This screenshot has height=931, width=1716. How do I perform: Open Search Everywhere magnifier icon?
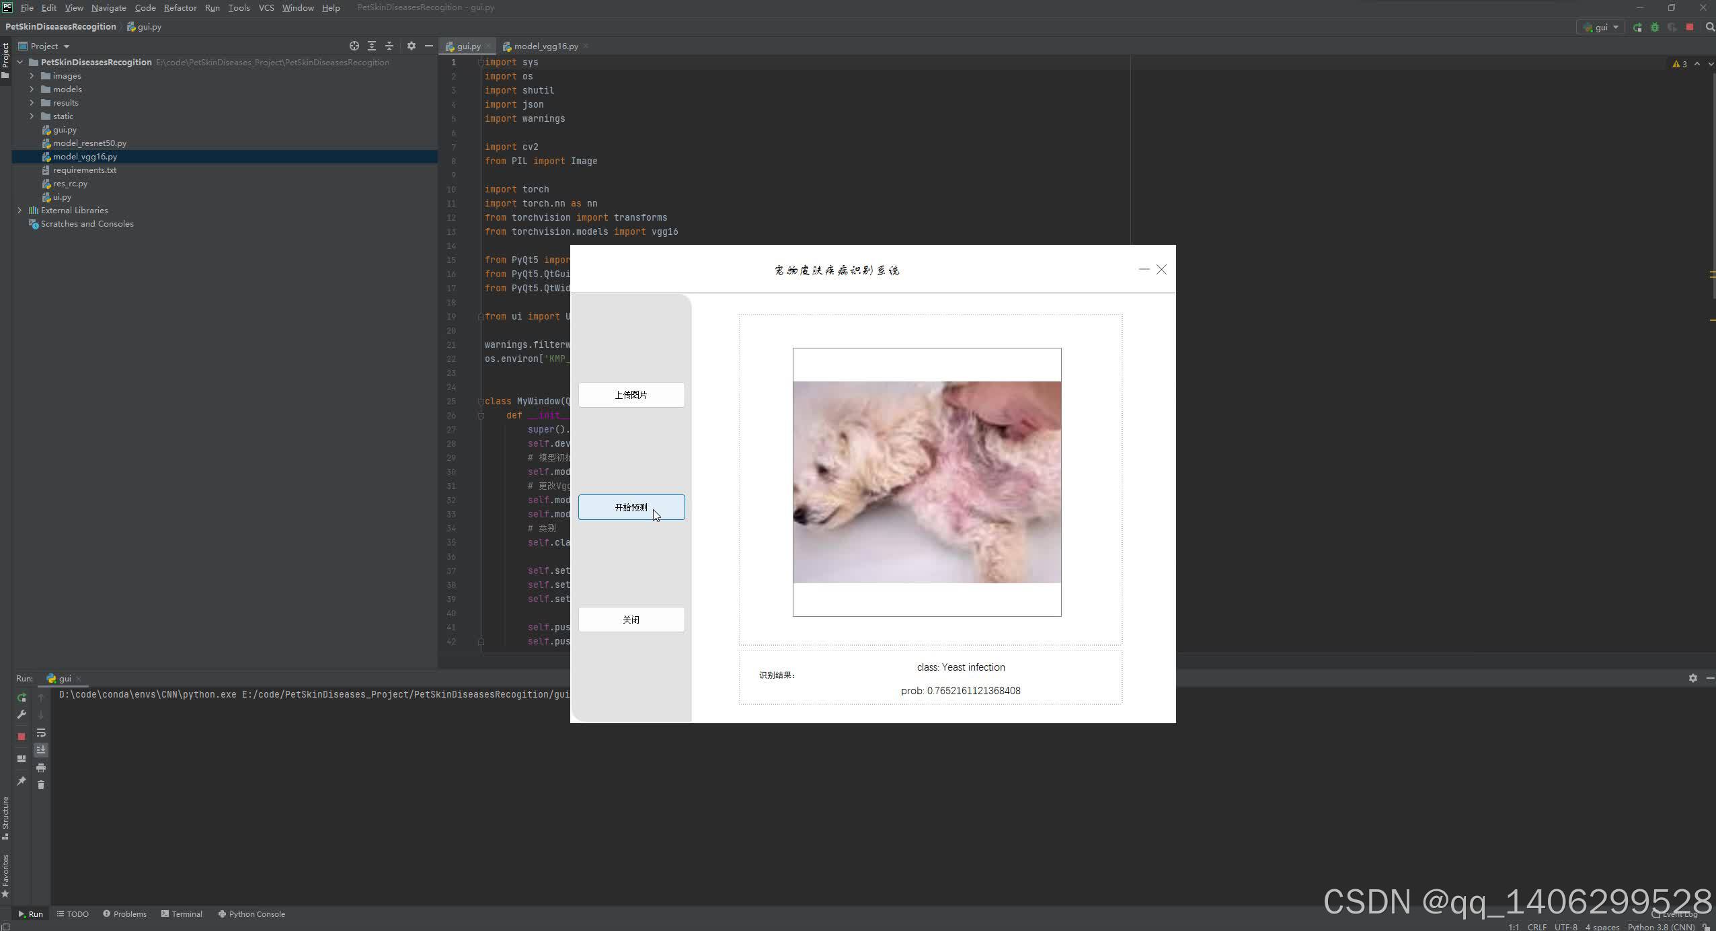tap(1709, 28)
